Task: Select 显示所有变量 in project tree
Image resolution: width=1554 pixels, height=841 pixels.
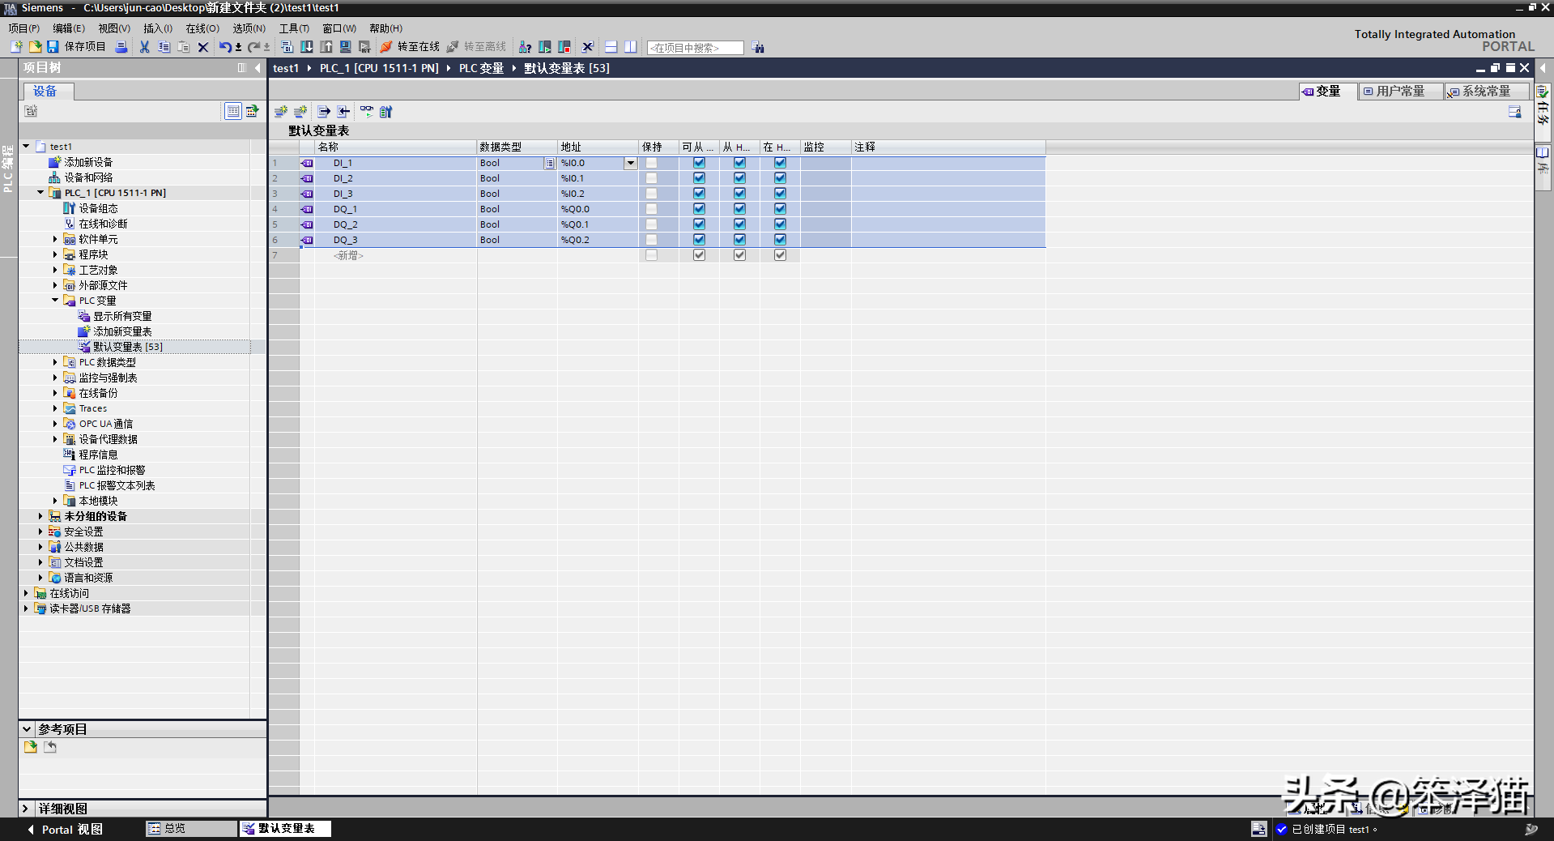Action: click(122, 316)
